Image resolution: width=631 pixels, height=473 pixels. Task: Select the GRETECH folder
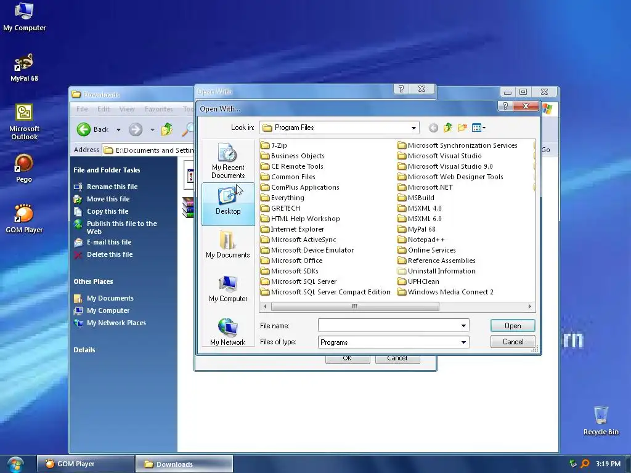pos(280,208)
